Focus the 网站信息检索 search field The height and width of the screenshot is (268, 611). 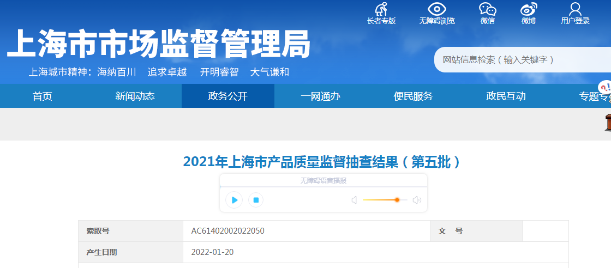523,60
